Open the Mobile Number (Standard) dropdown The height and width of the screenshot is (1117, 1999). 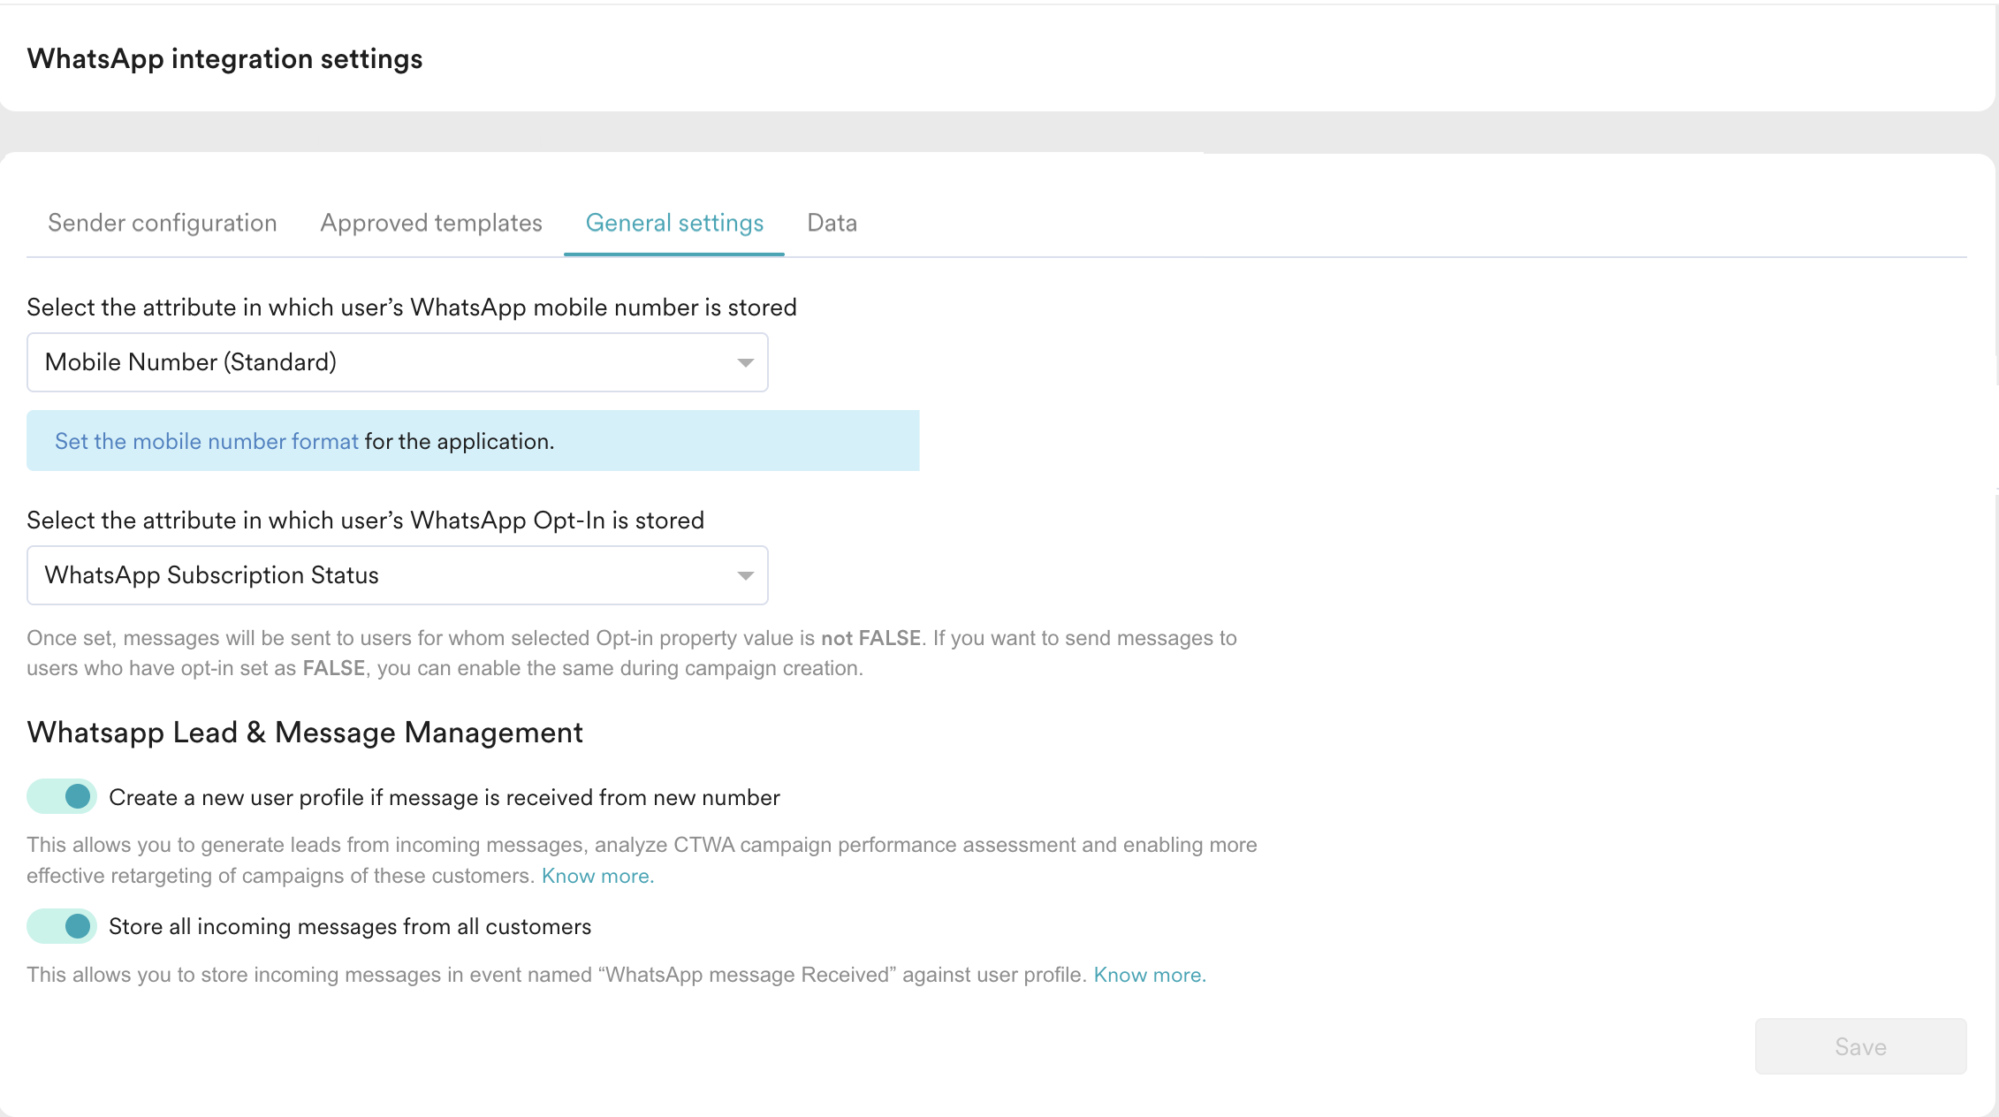coord(398,362)
